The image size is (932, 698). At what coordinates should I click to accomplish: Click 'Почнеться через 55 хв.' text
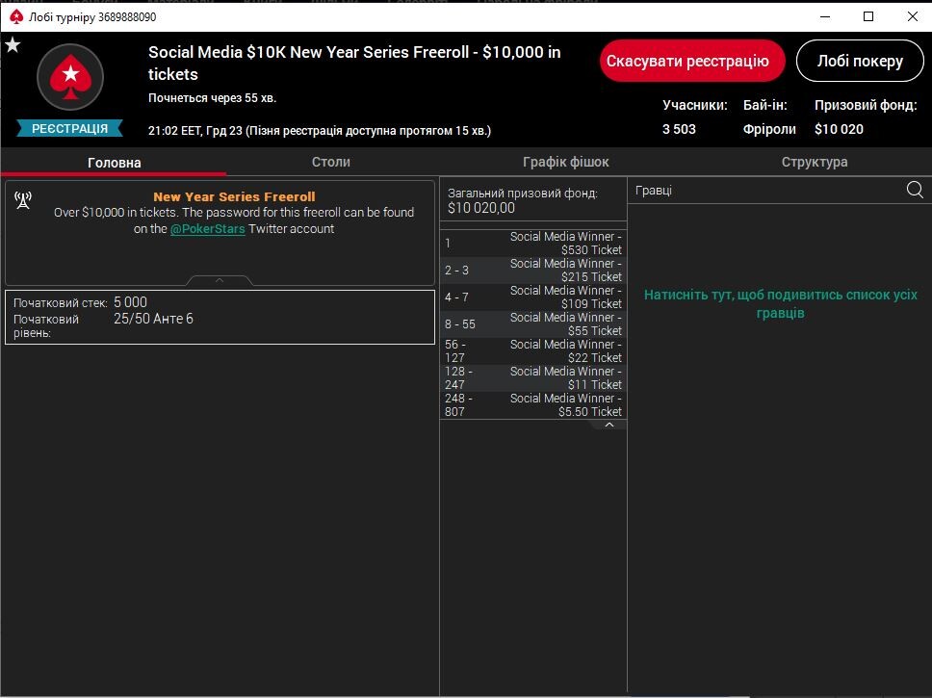click(x=212, y=98)
